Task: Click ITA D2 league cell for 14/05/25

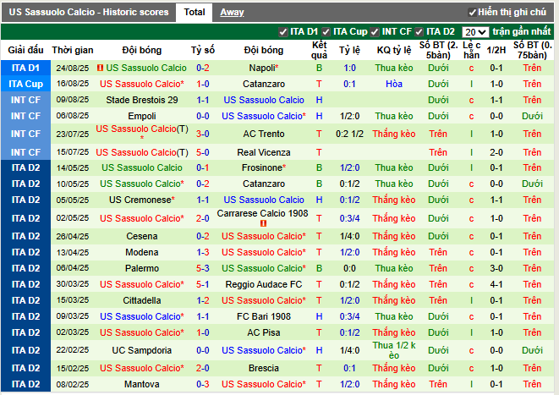Action: tap(25, 167)
